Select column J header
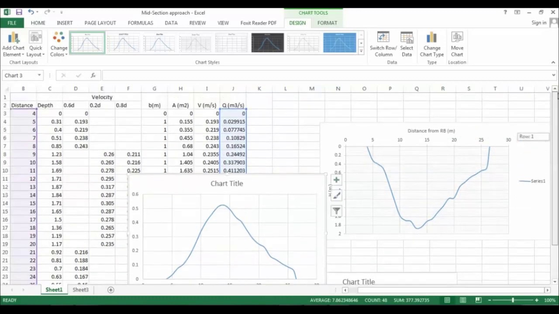 tap(233, 89)
